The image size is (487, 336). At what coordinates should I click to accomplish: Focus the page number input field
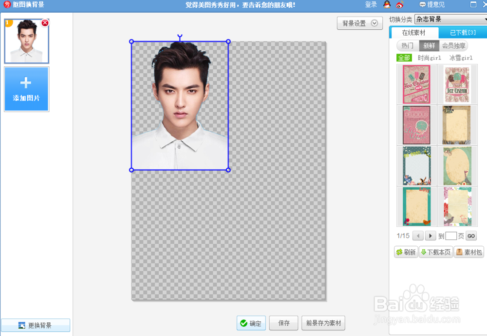coord(451,236)
